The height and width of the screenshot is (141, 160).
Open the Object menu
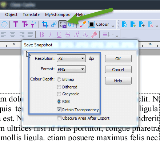(11, 14)
